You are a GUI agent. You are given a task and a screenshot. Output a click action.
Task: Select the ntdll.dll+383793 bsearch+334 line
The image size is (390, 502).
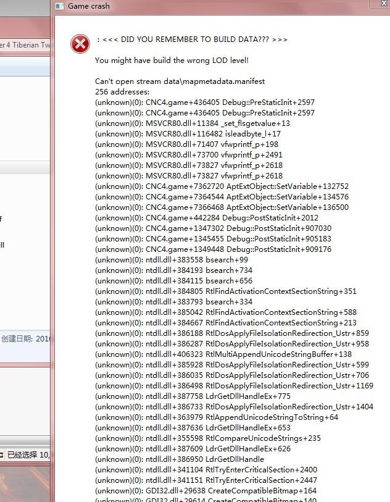tap(174, 302)
